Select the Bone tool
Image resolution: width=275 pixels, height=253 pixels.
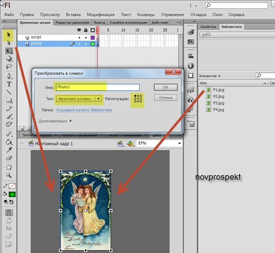[x=9, y=134]
